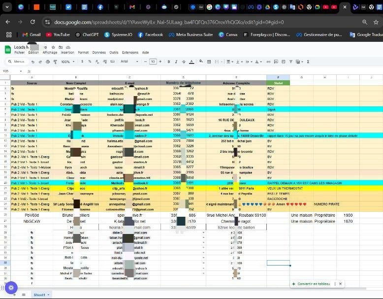383x299 pixels.
Task: Apply currency format using the $ button
Action: [82, 62]
